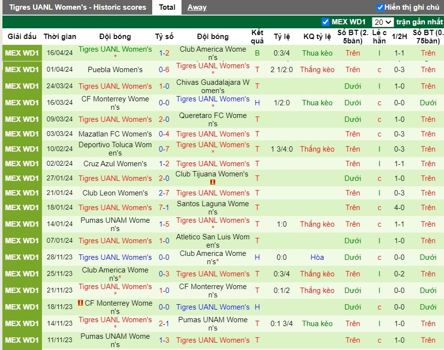This screenshot has width=444, height=350.
Task: Click the Tỷ số column header
Action: coord(164,37)
